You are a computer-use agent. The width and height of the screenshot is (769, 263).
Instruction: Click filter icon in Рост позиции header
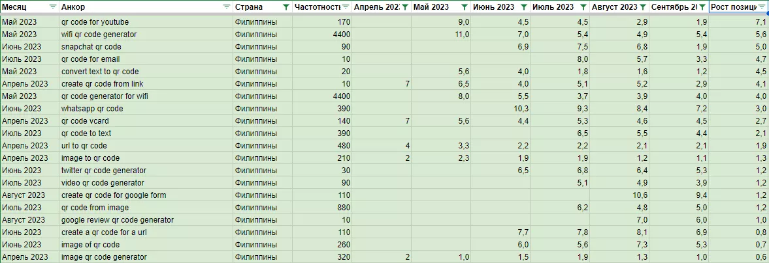pos(762,7)
